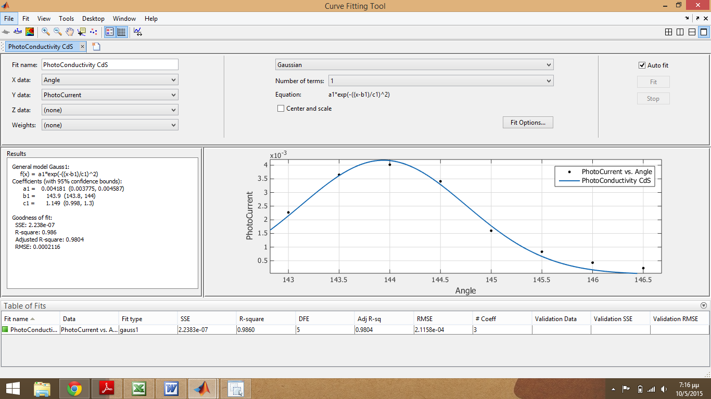Screen dimensions: 711x399
Task: Select the 0.9860 R-square table cell
Action: click(x=266, y=329)
